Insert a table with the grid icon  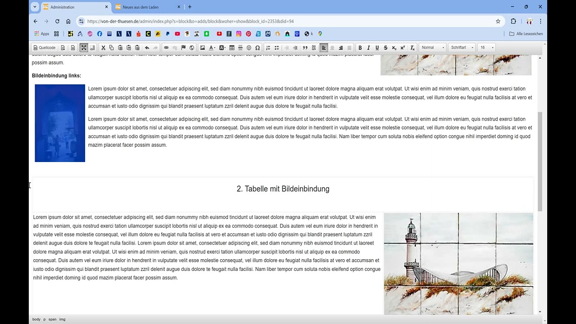tap(232, 48)
